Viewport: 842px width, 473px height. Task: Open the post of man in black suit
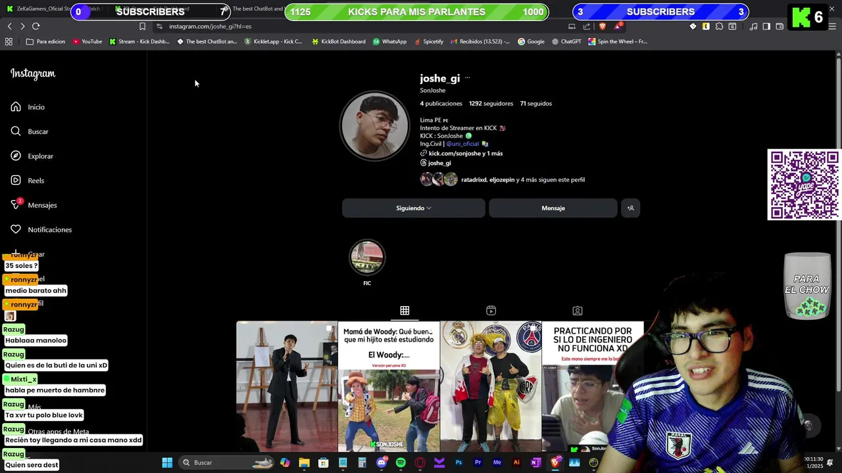(287, 386)
